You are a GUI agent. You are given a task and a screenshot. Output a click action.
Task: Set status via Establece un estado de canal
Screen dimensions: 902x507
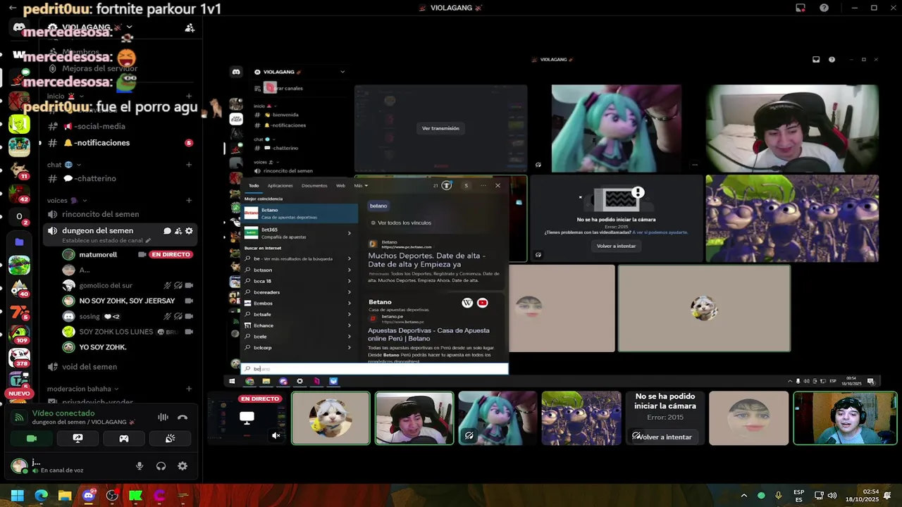(106, 240)
